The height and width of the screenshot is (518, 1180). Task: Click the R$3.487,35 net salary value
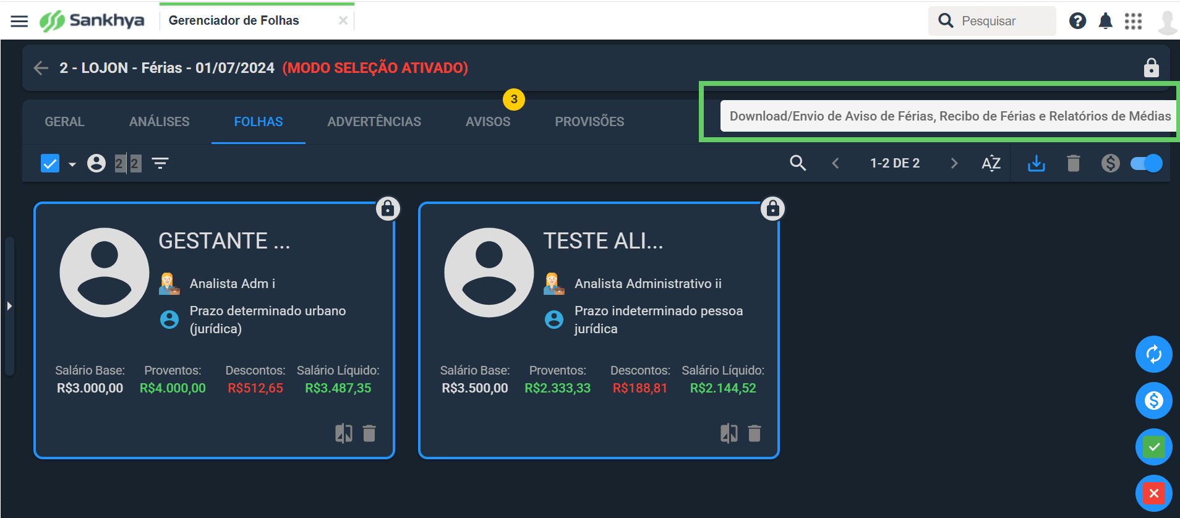tap(338, 388)
